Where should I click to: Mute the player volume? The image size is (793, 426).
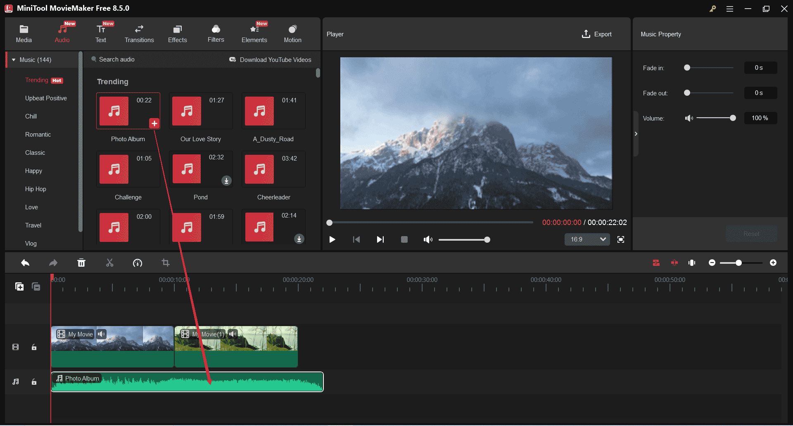pos(428,239)
